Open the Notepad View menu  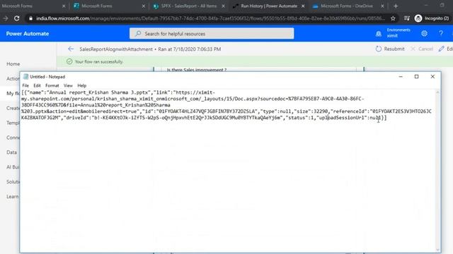(68, 85)
